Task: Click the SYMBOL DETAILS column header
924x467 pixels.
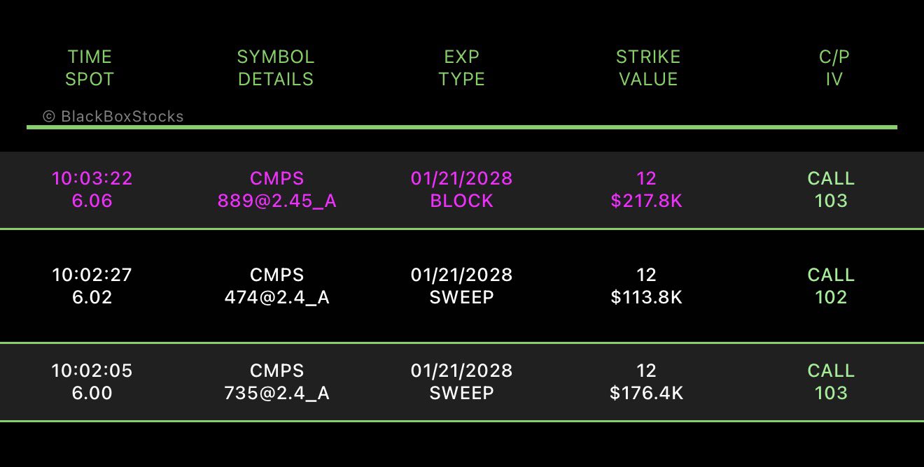Action: point(276,68)
